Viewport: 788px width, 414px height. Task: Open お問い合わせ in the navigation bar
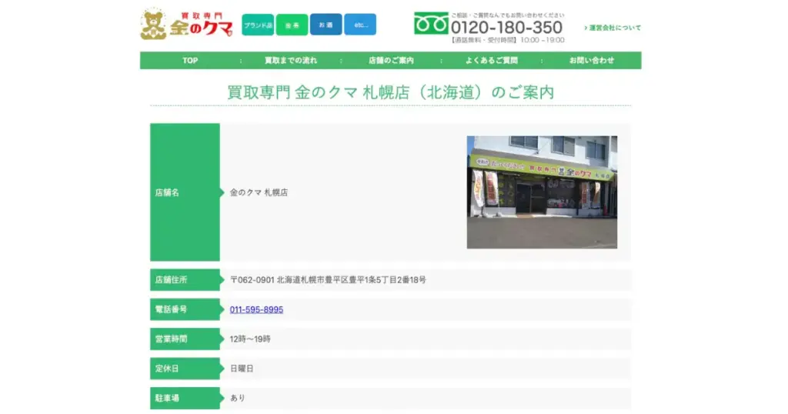(592, 60)
